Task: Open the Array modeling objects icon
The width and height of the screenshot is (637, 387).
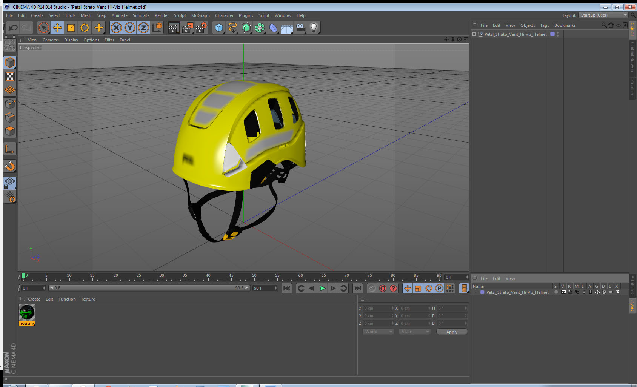Action: click(260, 28)
